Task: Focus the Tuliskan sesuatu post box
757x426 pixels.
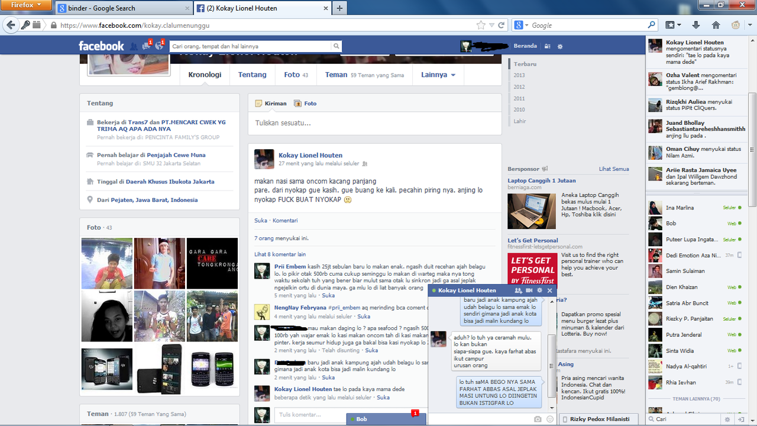Action: point(374,124)
